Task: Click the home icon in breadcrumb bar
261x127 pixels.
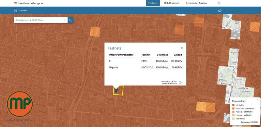Action: pyautogui.click(x=15, y=10)
